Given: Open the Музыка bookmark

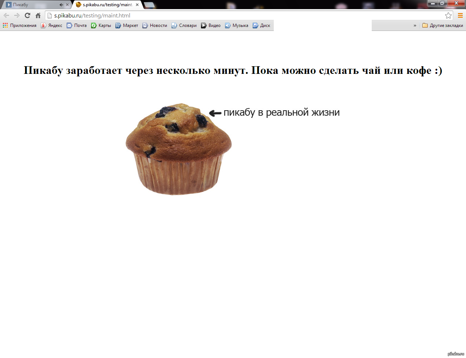Looking at the screenshot, I should pos(237,25).
